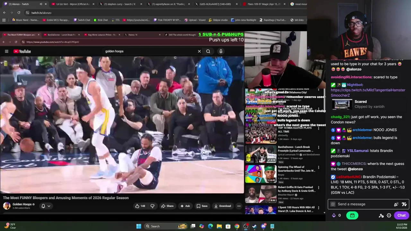Open the Rapidtags YouTube bookmark
This screenshot has width=411, height=231.
coord(273,20)
